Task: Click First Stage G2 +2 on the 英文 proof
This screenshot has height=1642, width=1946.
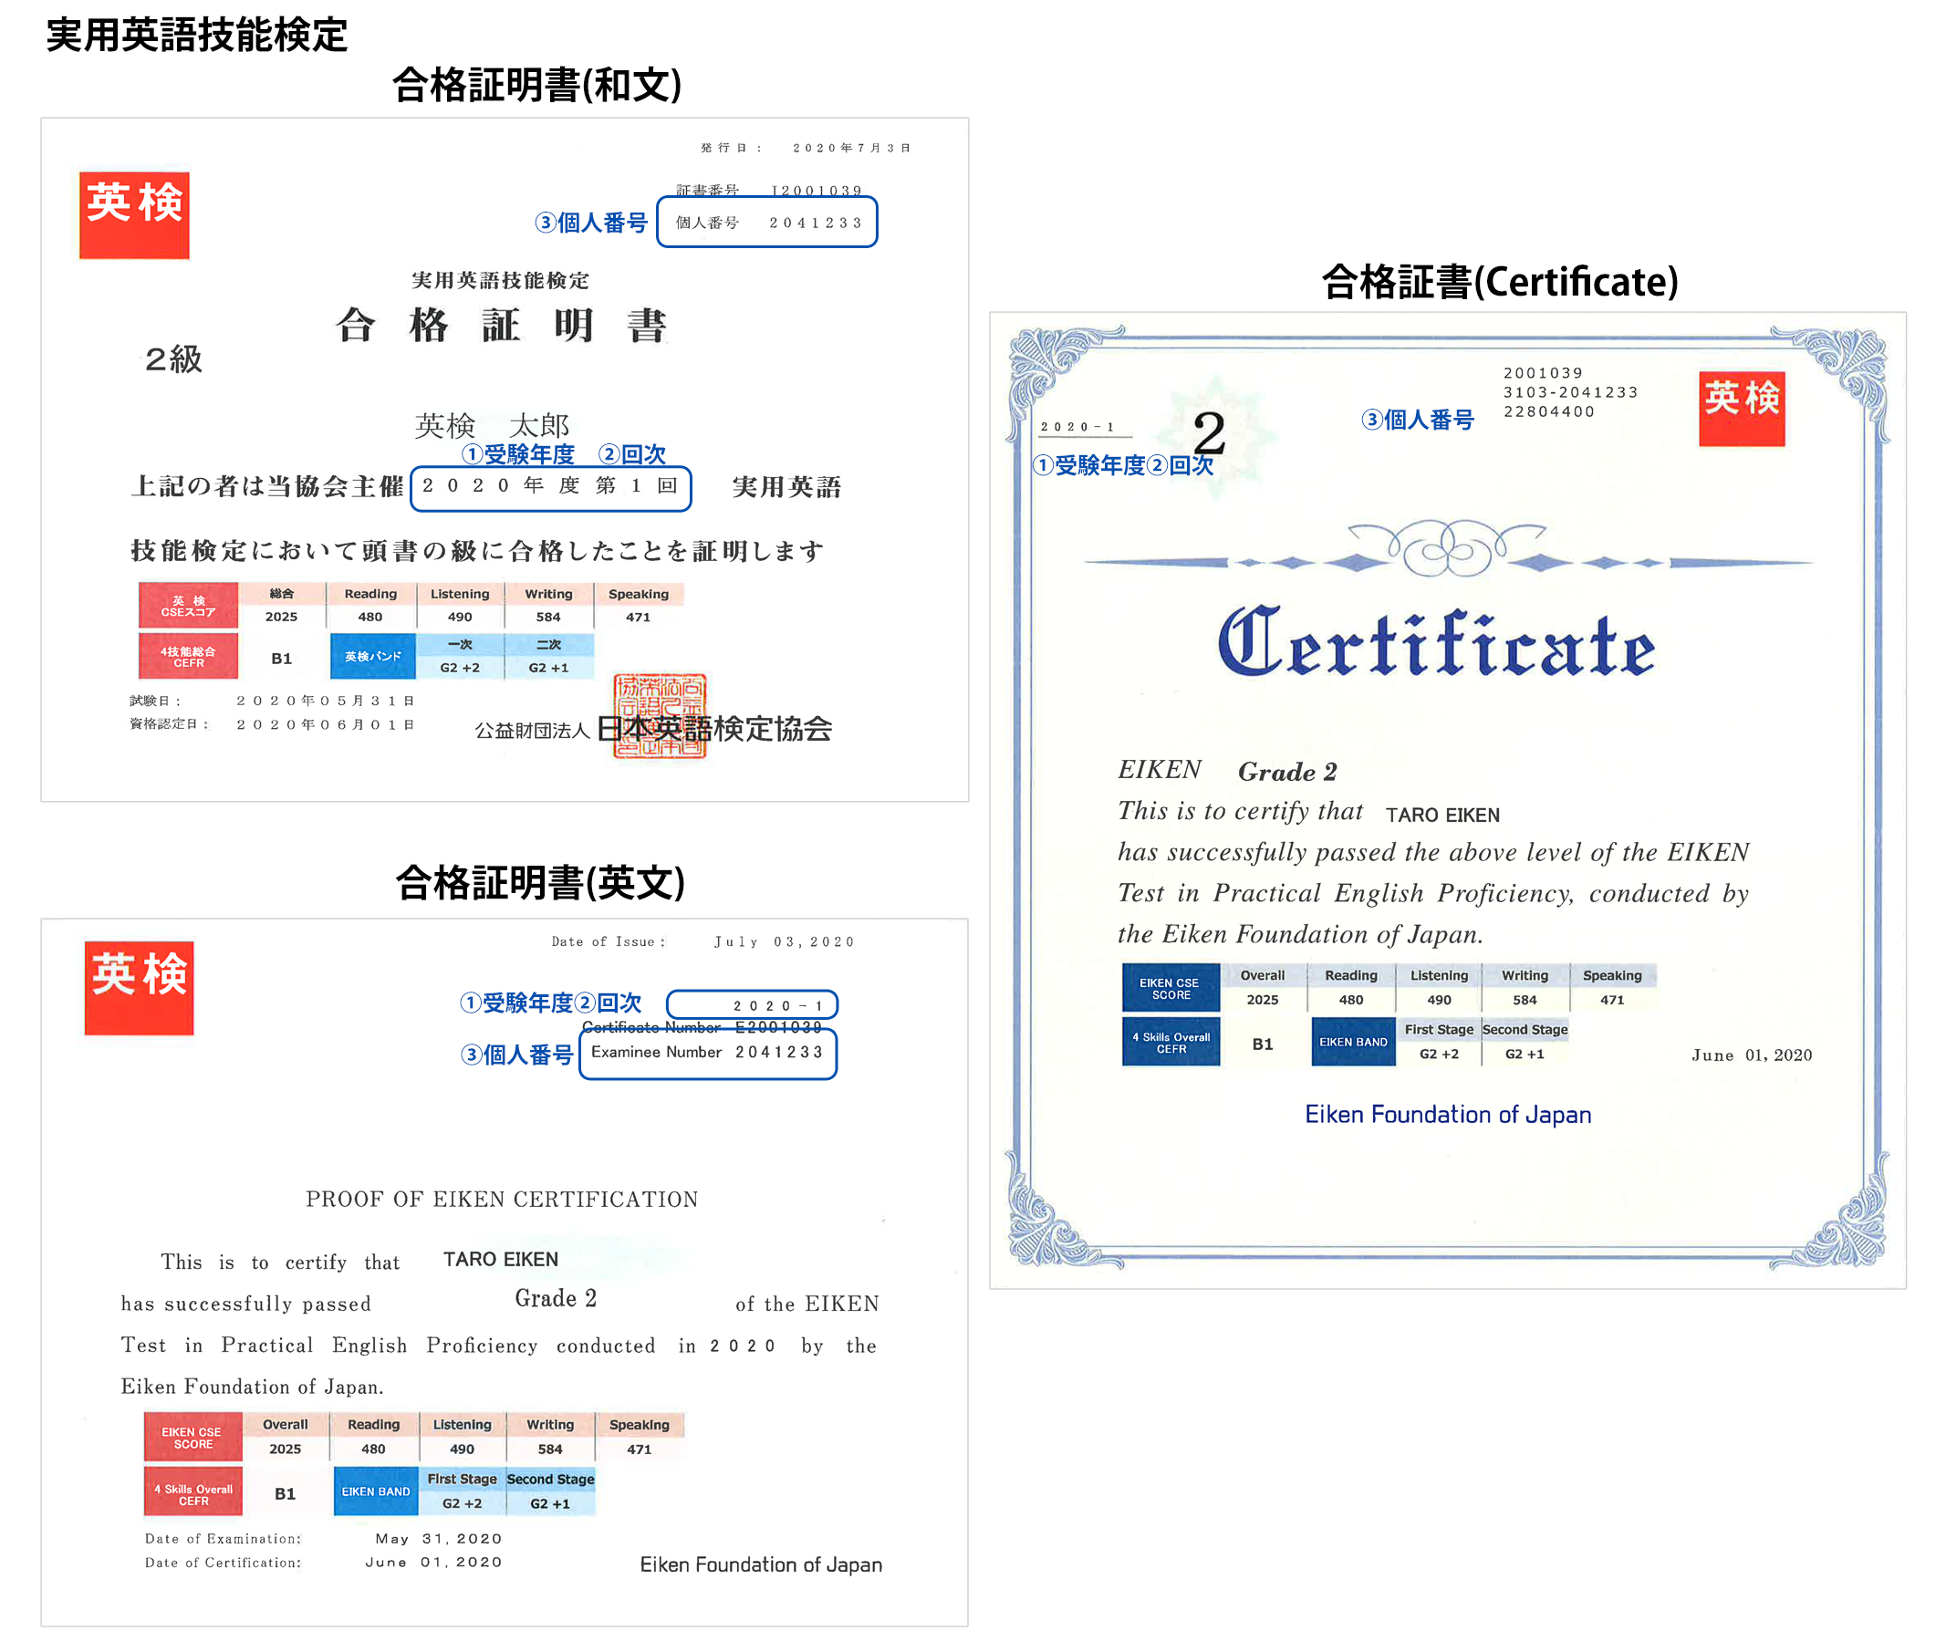Action: tap(462, 1504)
